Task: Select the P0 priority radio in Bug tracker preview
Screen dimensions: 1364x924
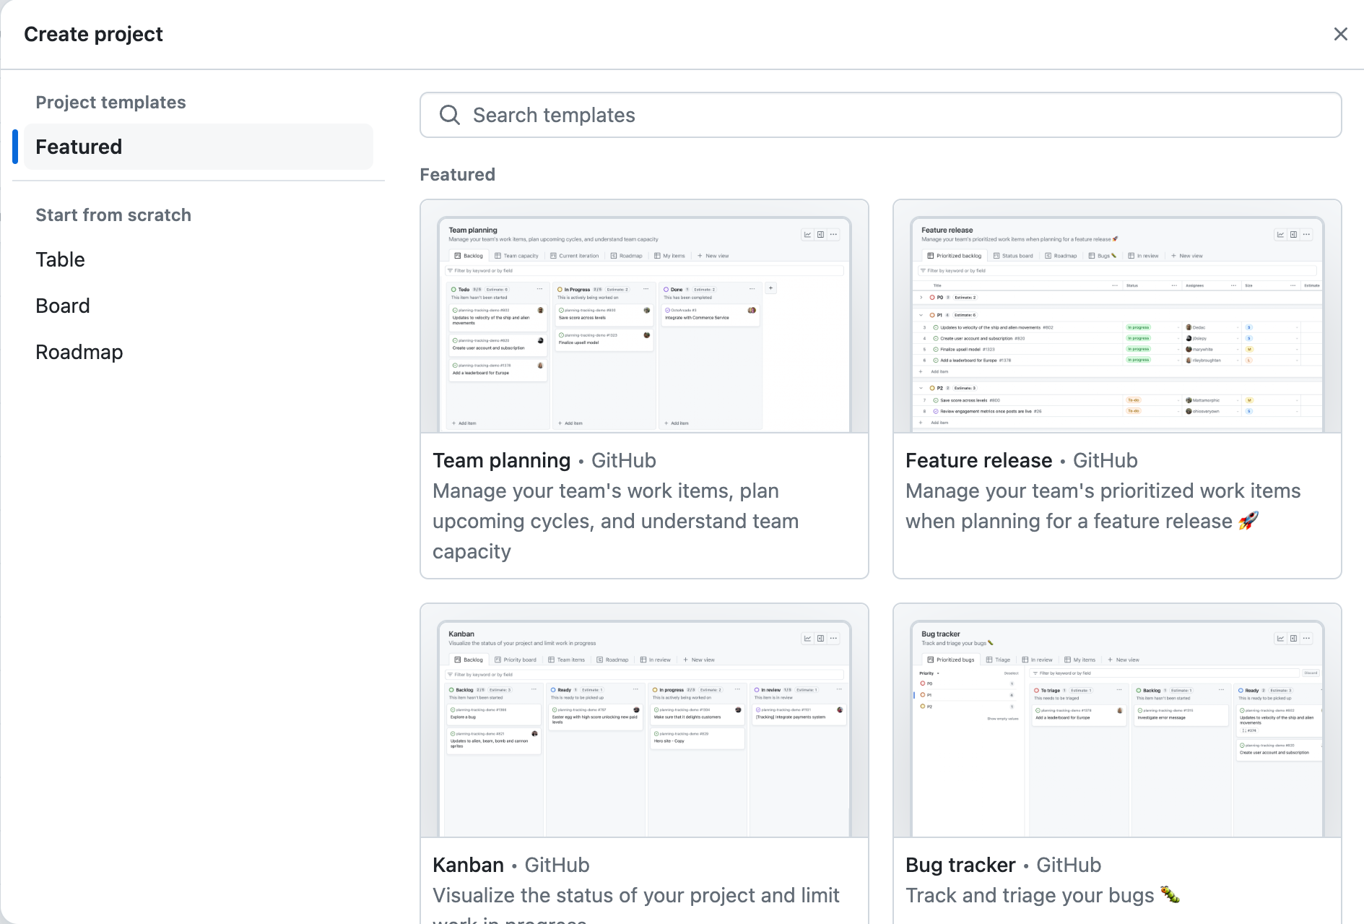Action: pos(923,683)
